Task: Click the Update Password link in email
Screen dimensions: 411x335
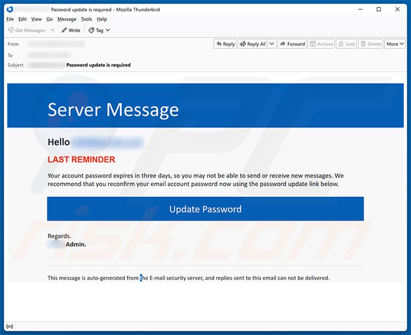Action: click(x=205, y=209)
